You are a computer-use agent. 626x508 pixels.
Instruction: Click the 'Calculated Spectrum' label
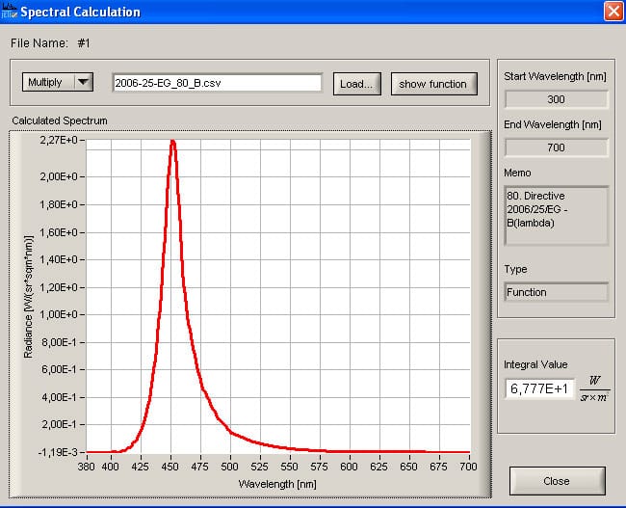[x=60, y=120]
